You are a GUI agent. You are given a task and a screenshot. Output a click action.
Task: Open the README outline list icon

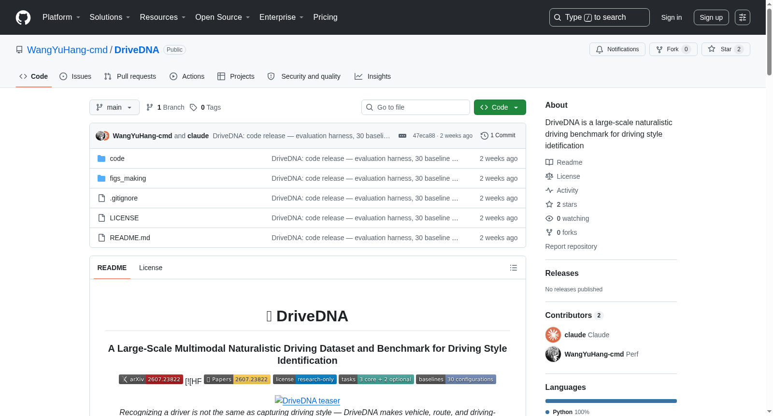(x=513, y=268)
